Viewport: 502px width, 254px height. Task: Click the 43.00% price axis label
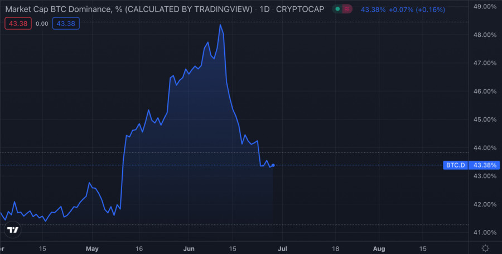point(485,176)
